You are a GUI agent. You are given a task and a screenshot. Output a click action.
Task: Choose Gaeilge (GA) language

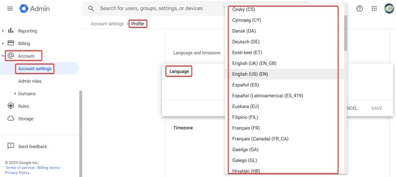pos(284,150)
